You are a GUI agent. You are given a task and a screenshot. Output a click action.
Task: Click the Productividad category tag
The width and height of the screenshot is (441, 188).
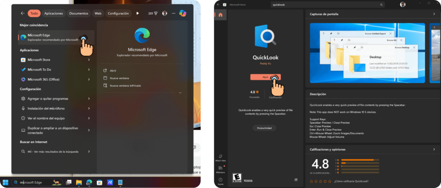264,128
